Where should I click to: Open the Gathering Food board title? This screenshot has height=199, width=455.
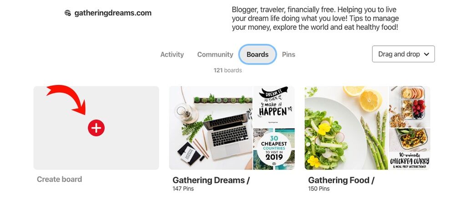341,180
